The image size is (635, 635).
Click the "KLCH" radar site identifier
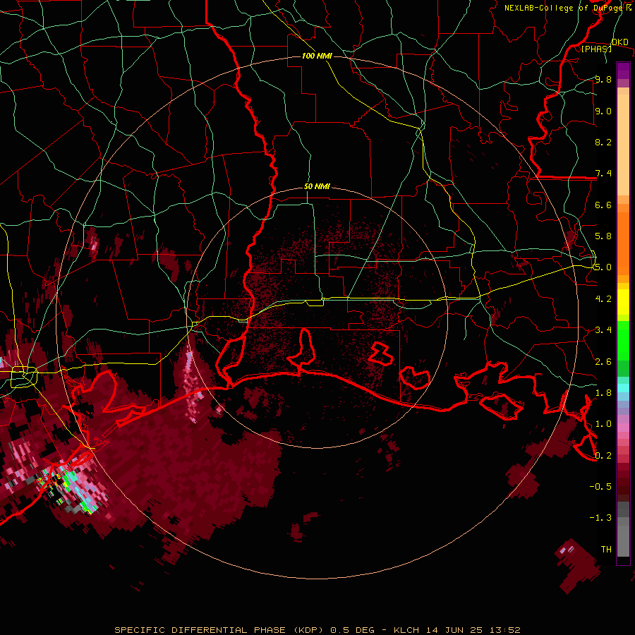pyautogui.click(x=406, y=630)
